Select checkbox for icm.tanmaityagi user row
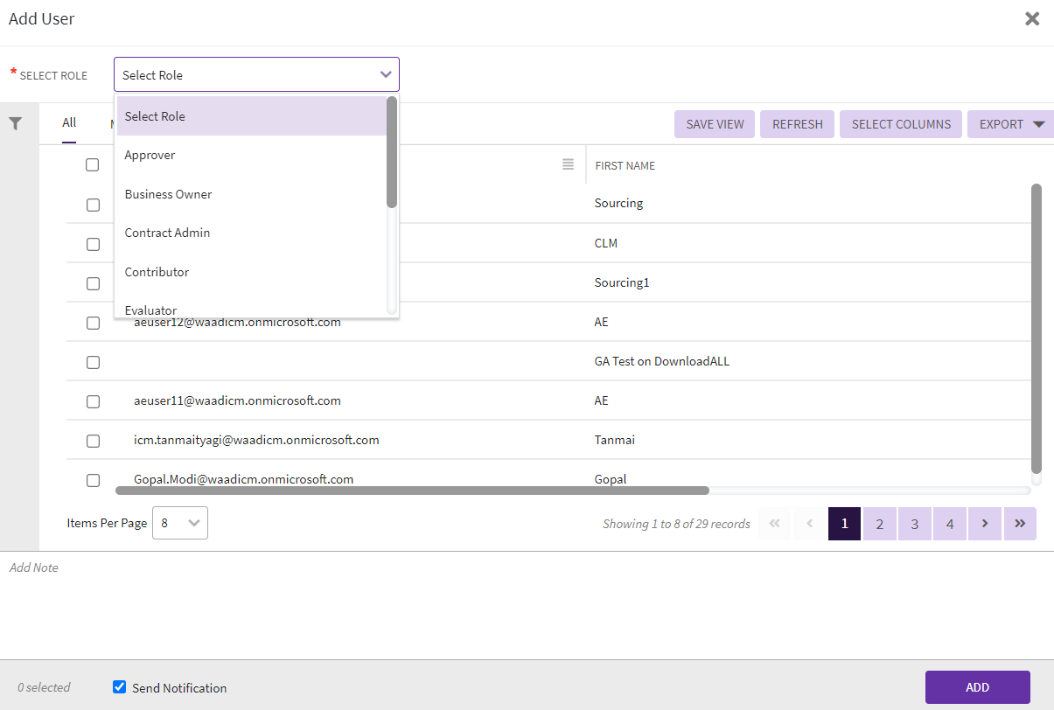The width and height of the screenshot is (1054, 710). [x=93, y=441]
